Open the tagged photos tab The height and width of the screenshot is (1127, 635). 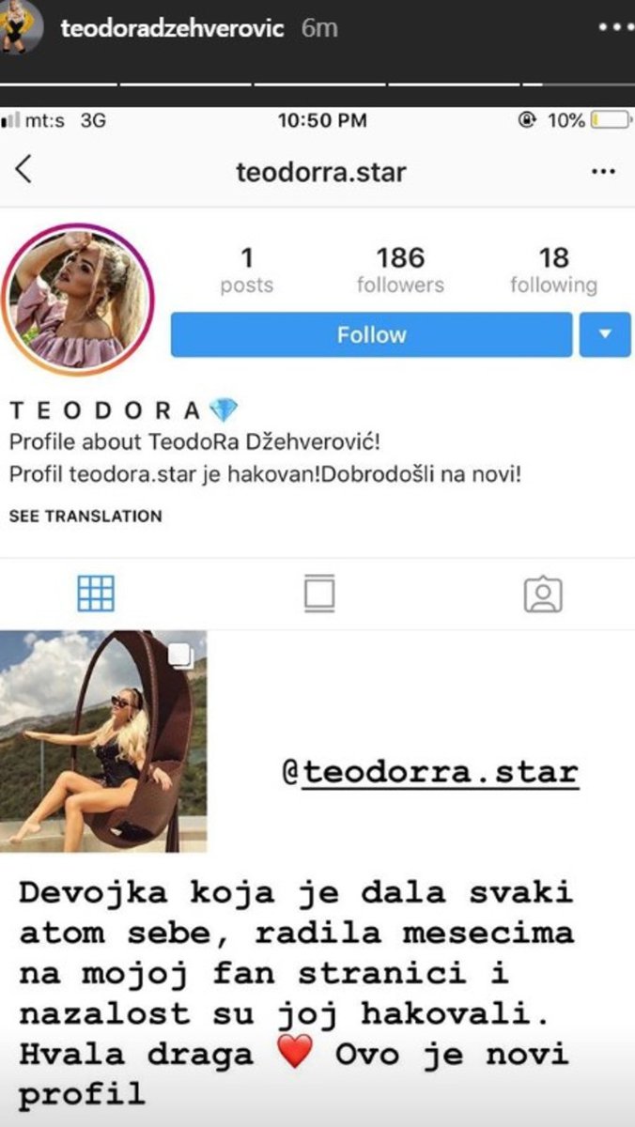coord(543,594)
